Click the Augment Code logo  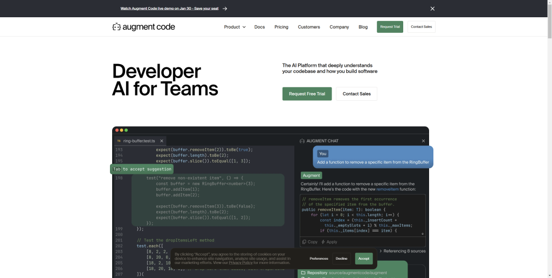click(143, 27)
